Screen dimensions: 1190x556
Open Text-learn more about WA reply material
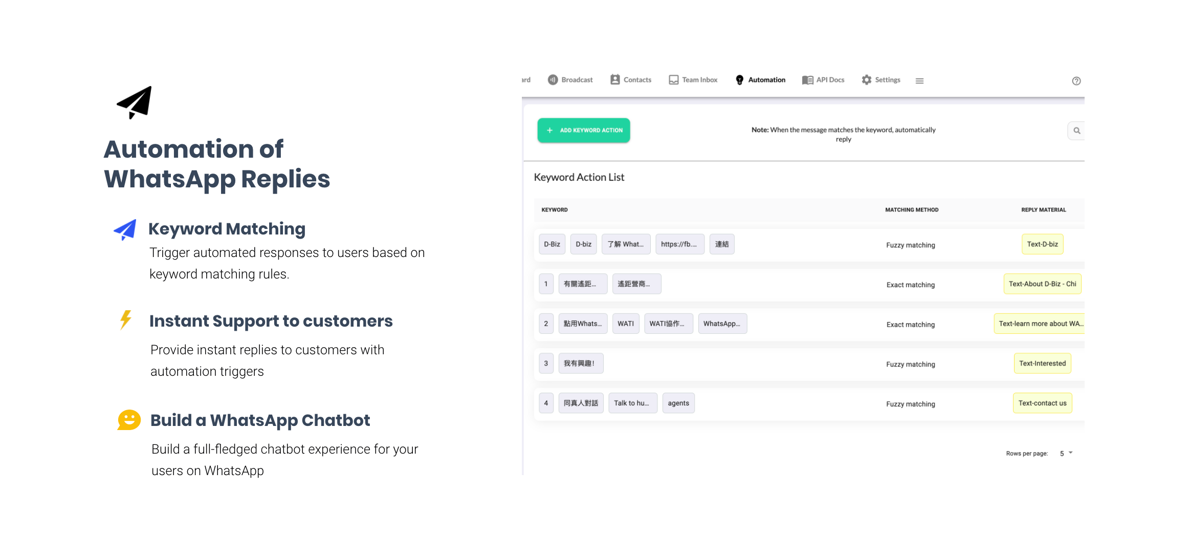pyautogui.click(x=1039, y=324)
